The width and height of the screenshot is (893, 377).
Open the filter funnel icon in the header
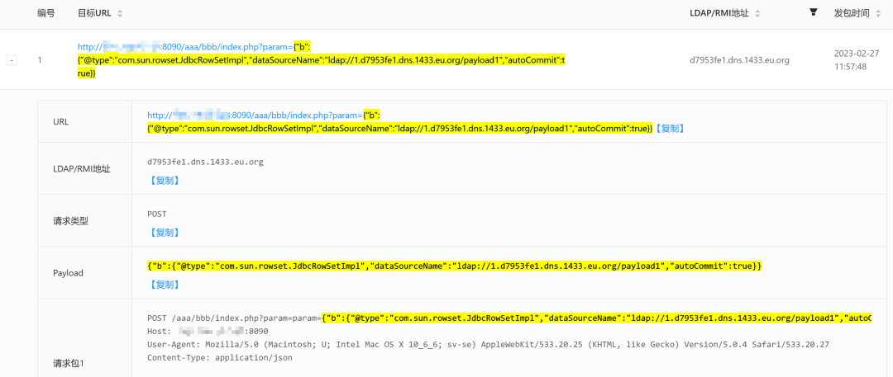(814, 12)
